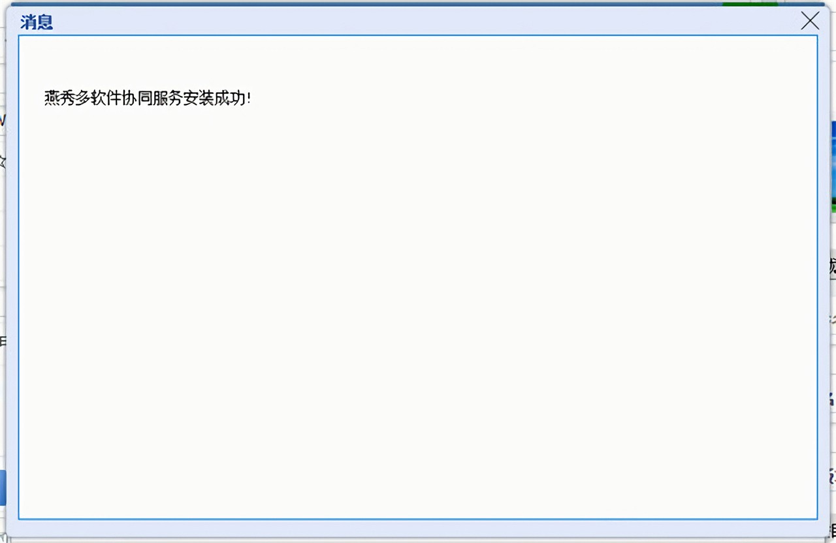The image size is (836, 543).
Task: Close the 消息 dialog with the X
Action: coord(810,21)
